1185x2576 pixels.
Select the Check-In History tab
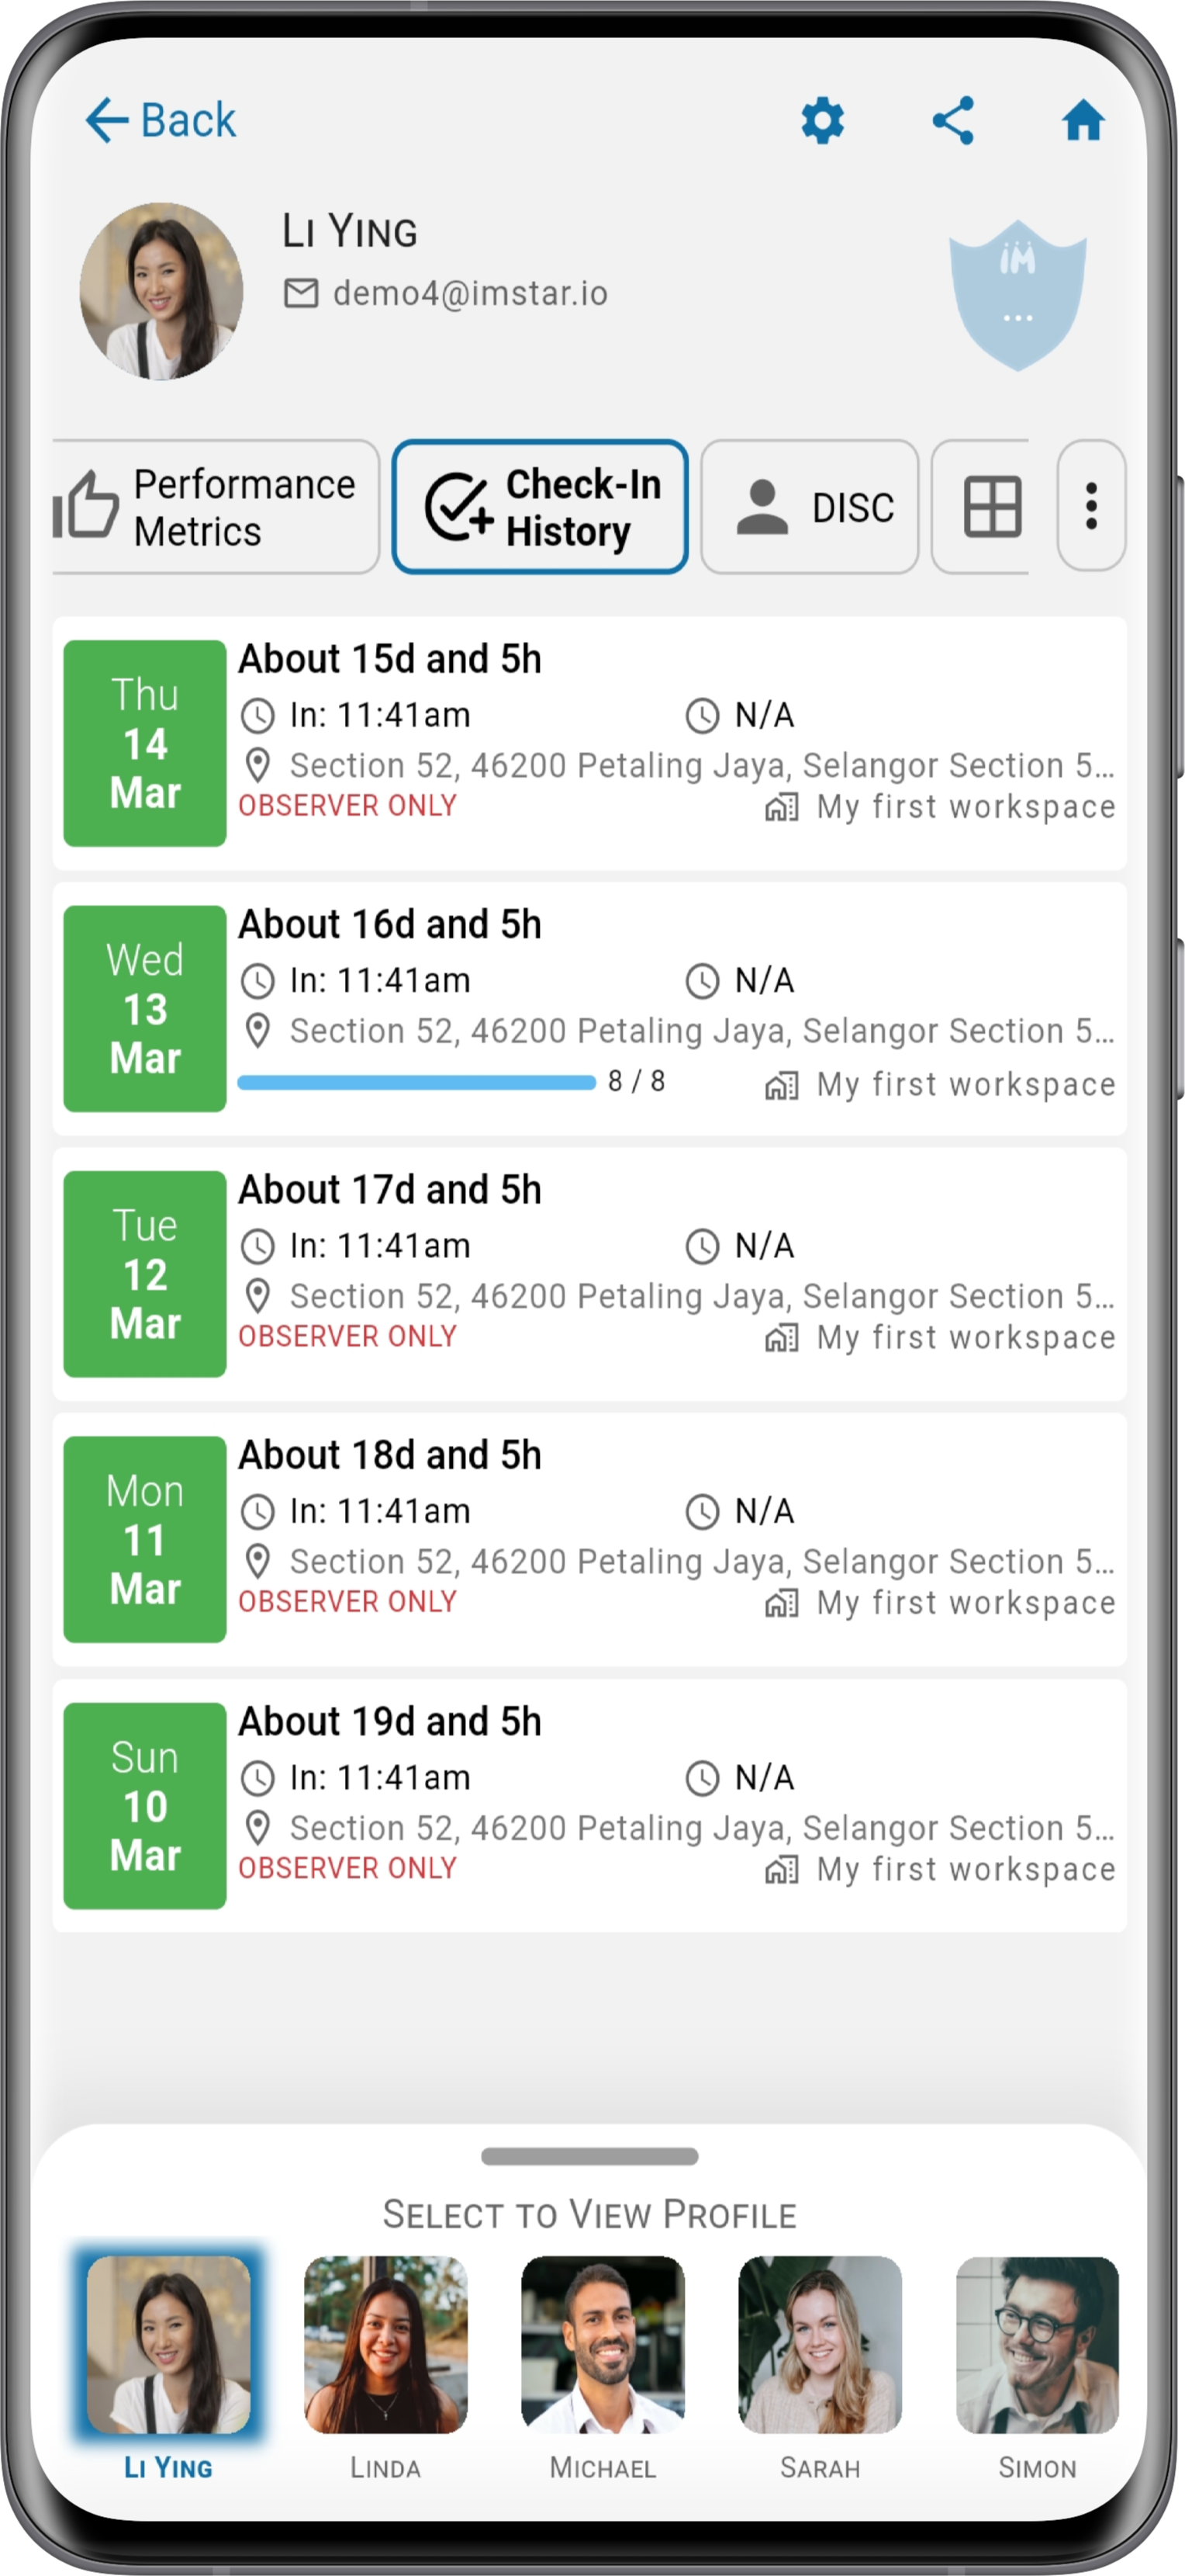tap(540, 507)
